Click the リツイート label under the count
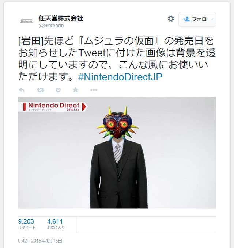 tap(27, 228)
